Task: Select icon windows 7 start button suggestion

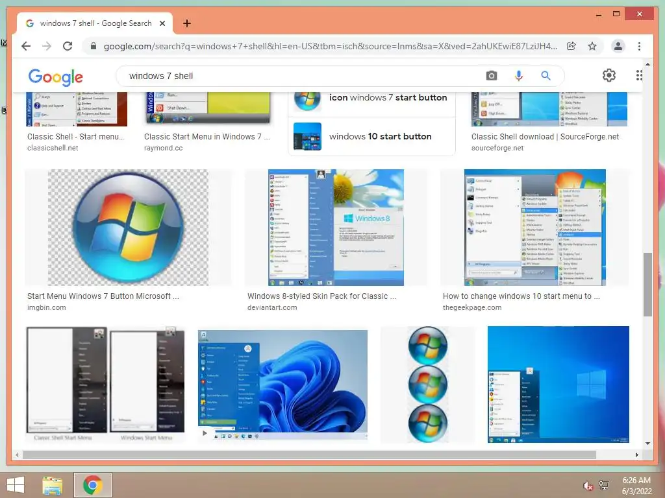Action: (x=371, y=101)
